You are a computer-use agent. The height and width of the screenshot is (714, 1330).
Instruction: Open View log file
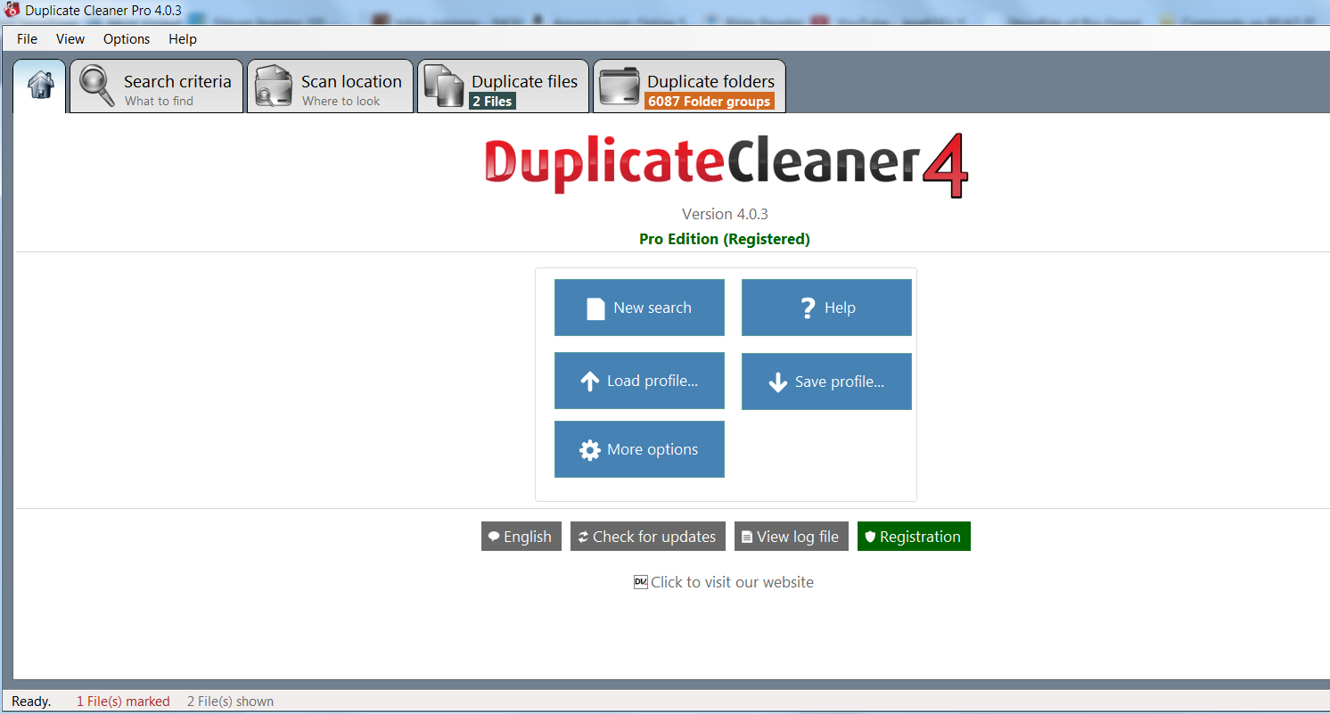(x=792, y=537)
